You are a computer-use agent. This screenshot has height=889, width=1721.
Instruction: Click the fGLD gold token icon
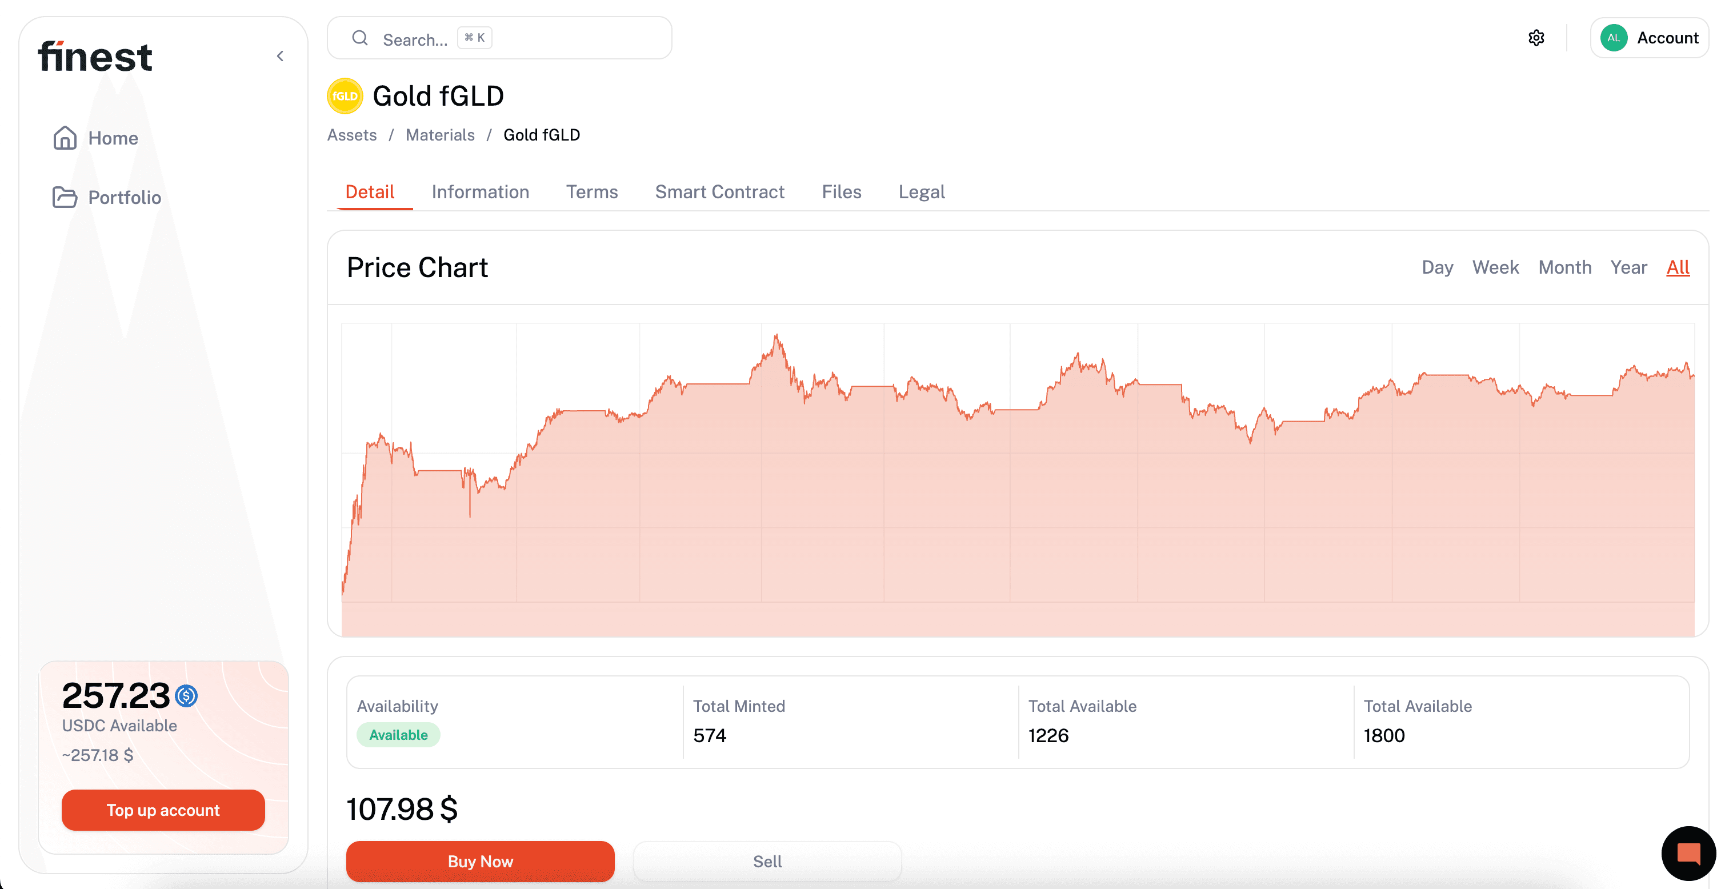coord(345,96)
